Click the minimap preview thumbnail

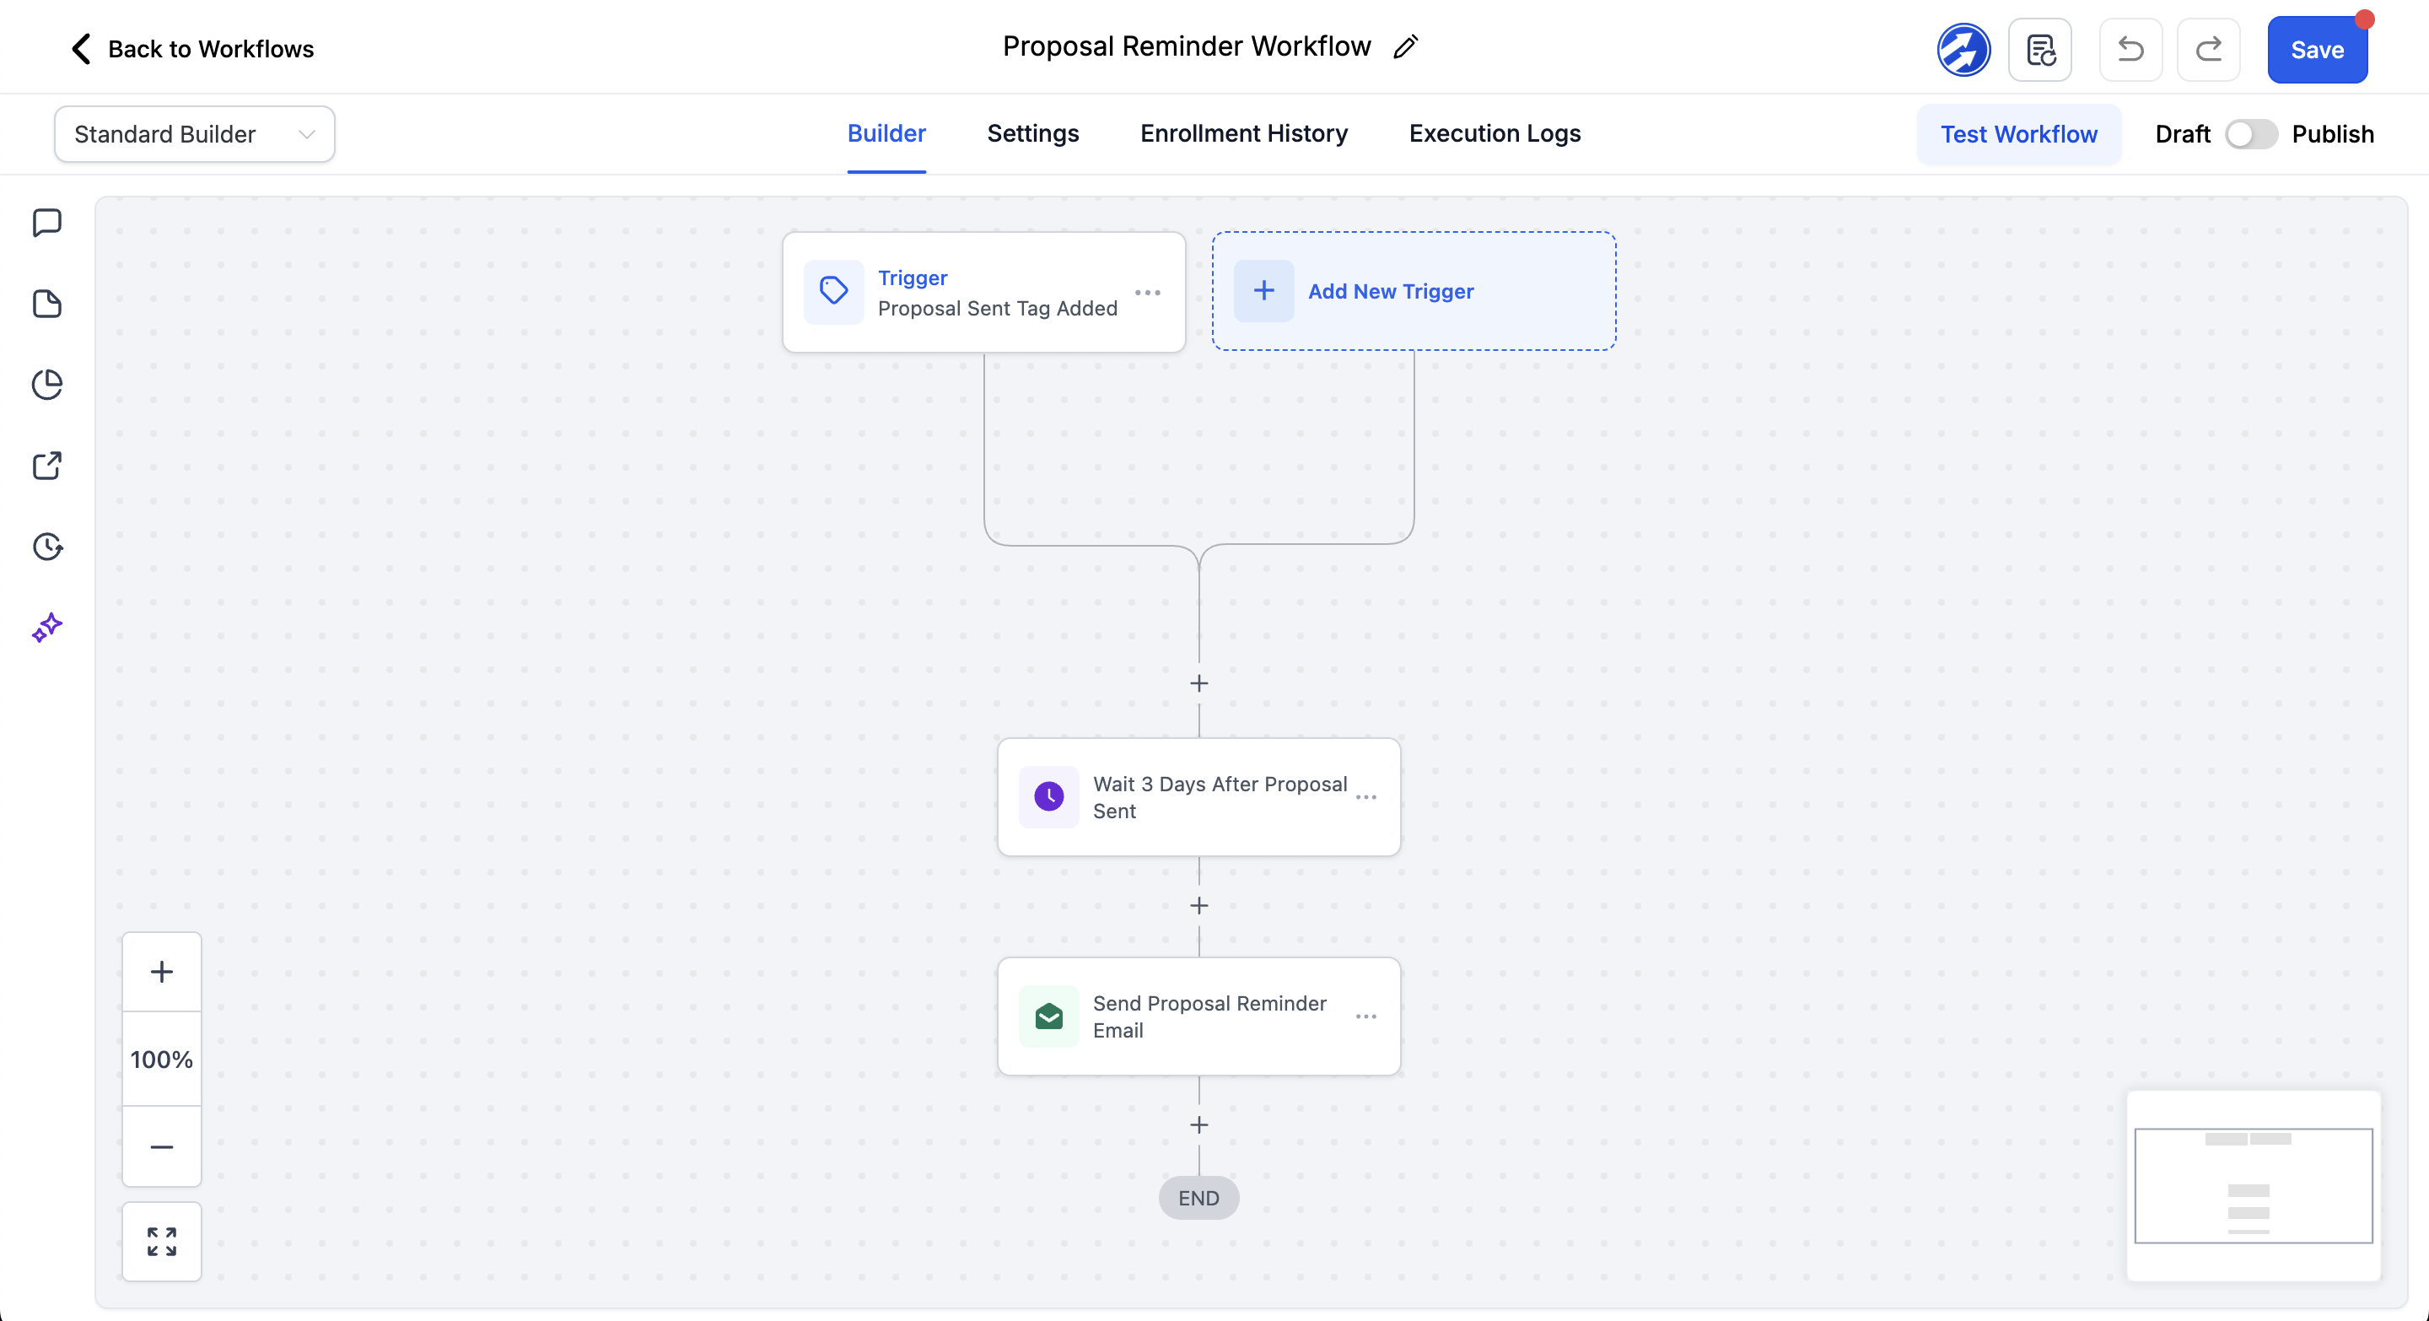(2253, 1185)
